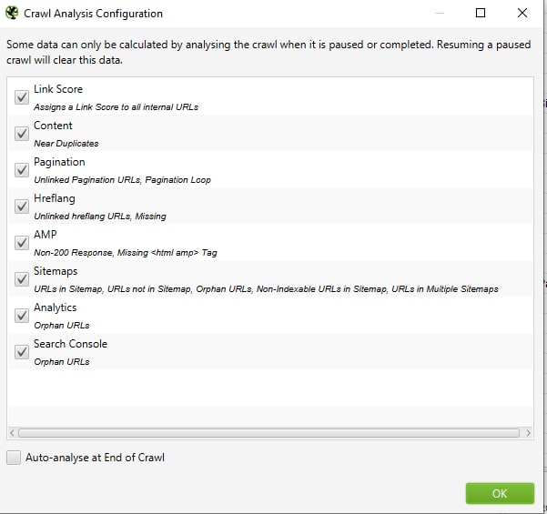The height and width of the screenshot is (514, 547).
Task: Select the Sitemaps row description text
Action: tap(266, 289)
